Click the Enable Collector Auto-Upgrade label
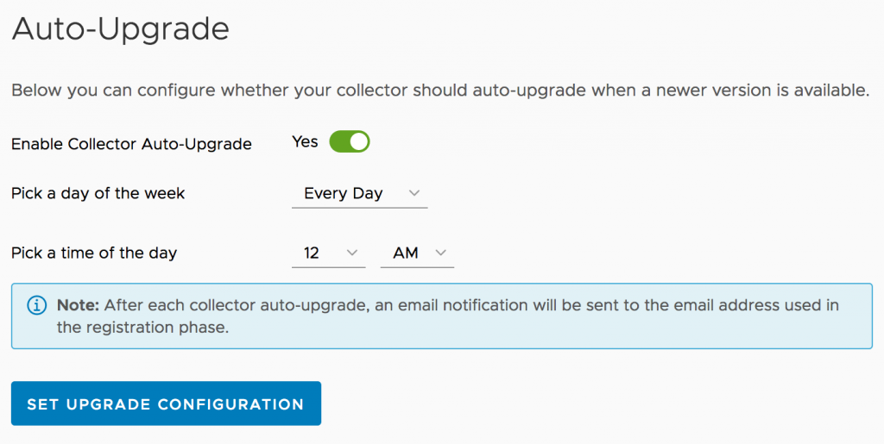The image size is (884, 444). click(131, 144)
